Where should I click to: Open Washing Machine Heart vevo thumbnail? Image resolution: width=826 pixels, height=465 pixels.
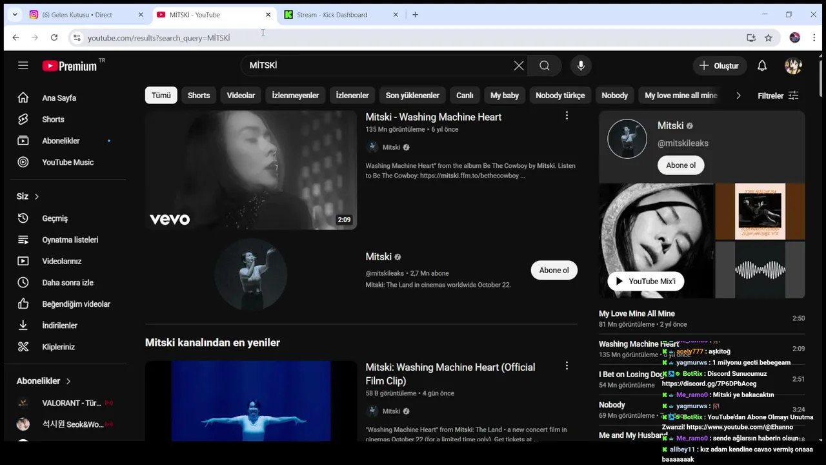pyautogui.click(x=251, y=170)
